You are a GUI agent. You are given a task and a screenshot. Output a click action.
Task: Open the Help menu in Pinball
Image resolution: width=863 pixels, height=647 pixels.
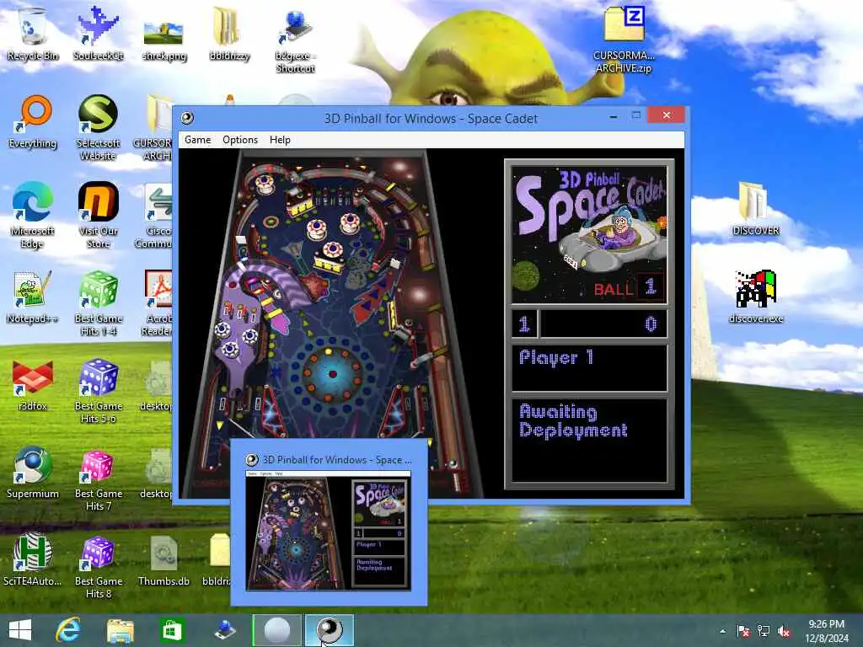click(x=280, y=140)
